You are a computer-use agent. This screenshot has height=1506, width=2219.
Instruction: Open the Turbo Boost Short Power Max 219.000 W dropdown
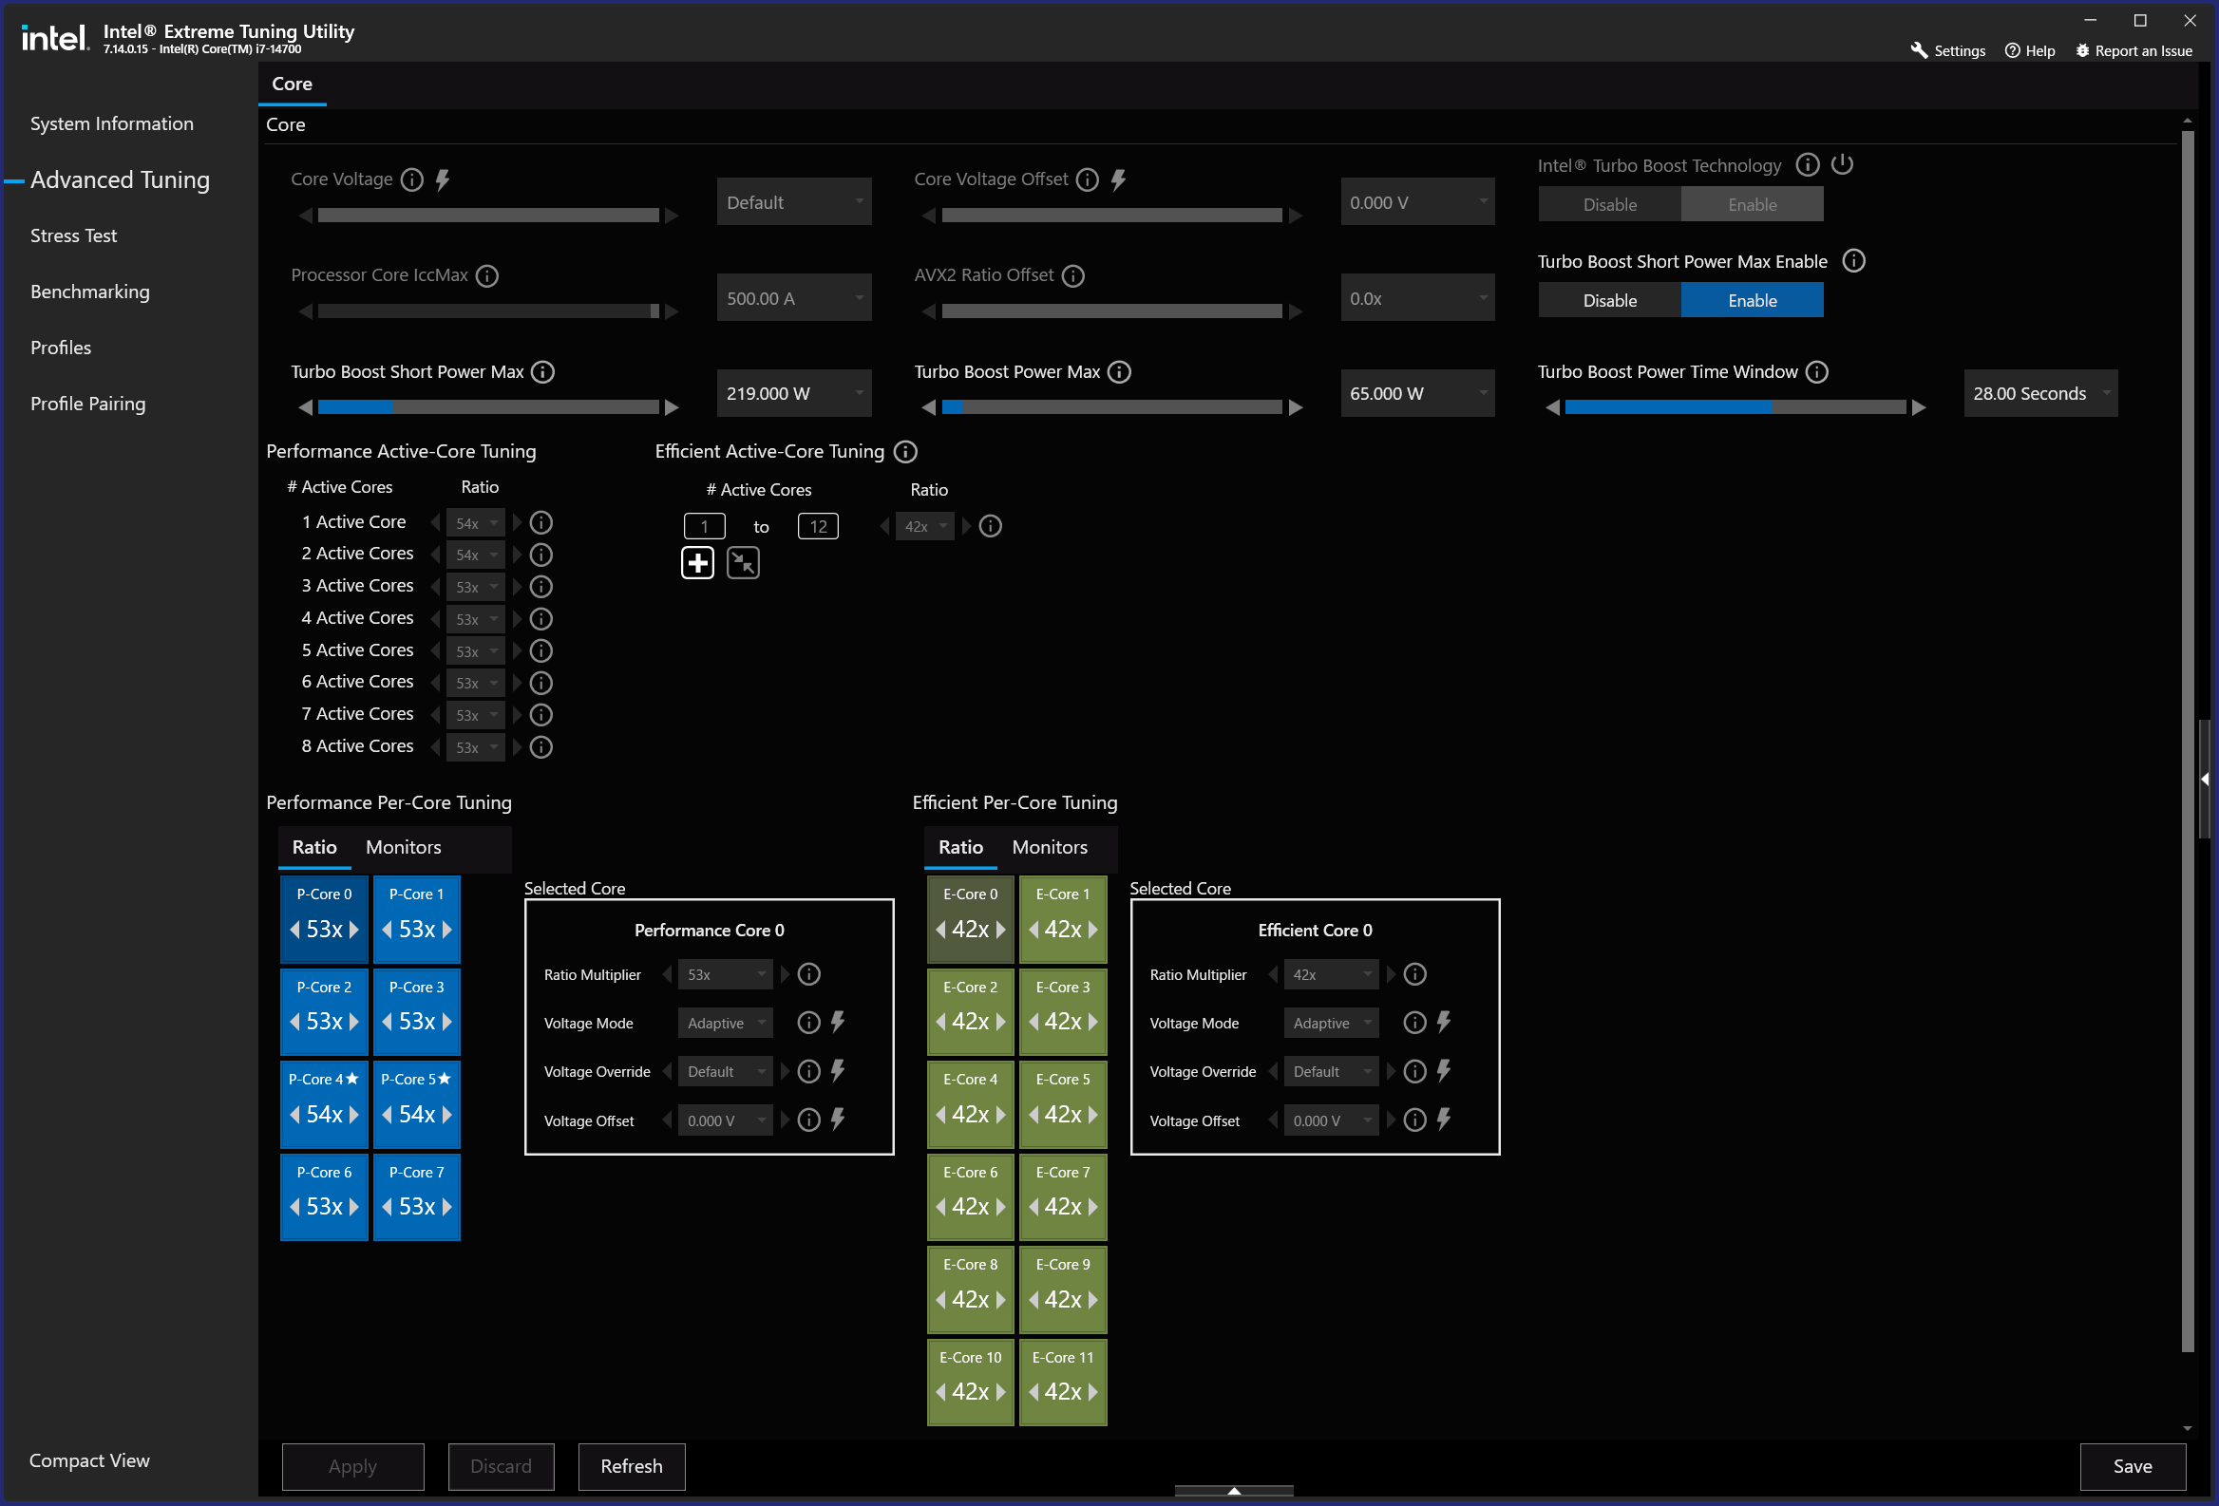tap(793, 393)
